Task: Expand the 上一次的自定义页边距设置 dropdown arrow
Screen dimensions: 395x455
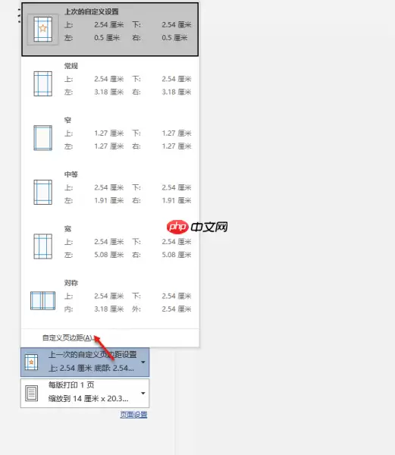Action: pyautogui.click(x=143, y=362)
